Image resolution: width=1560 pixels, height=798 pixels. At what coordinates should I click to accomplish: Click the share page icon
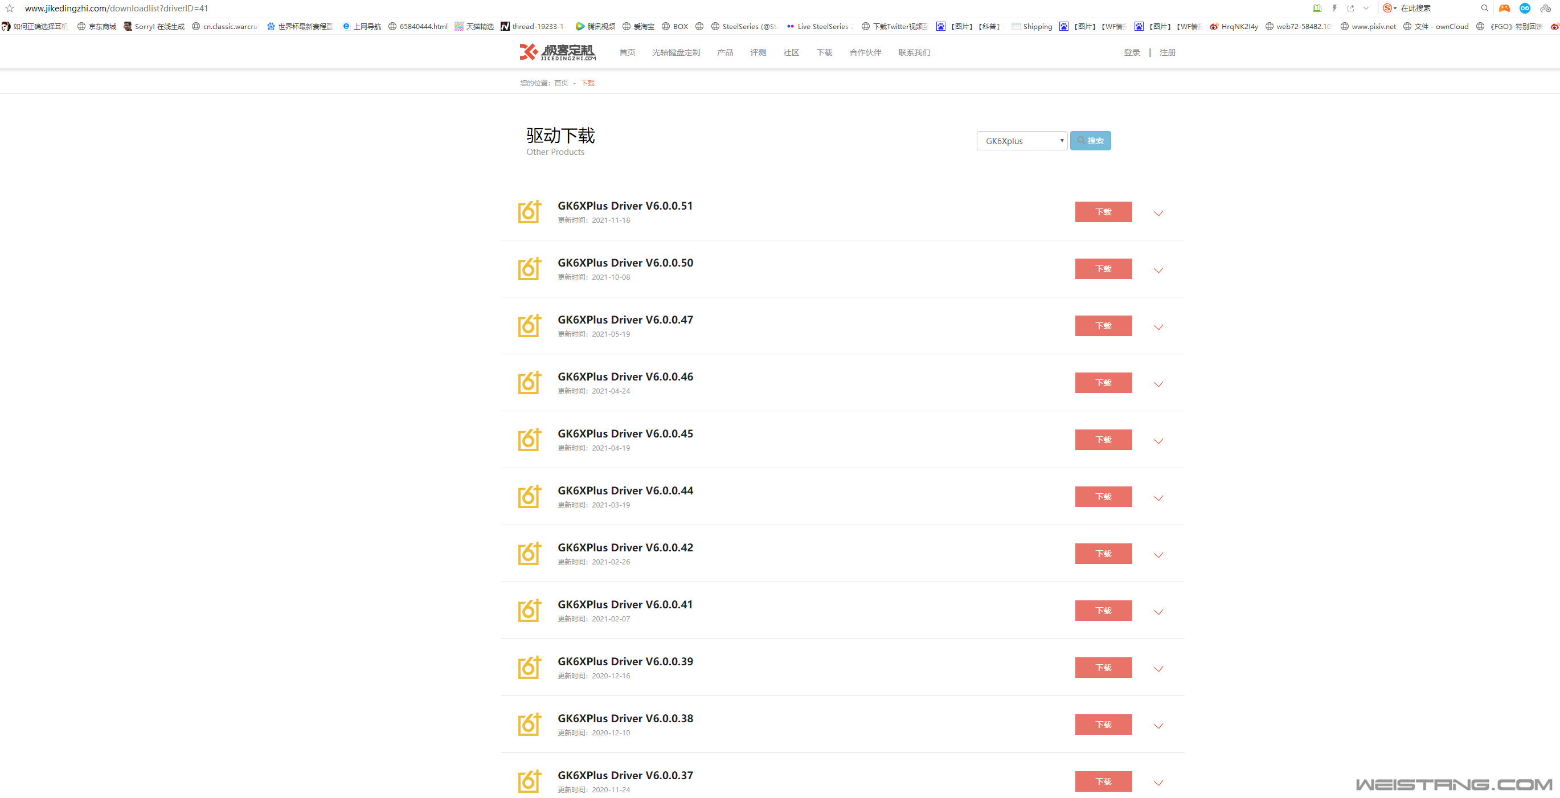[x=1350, y=9]
